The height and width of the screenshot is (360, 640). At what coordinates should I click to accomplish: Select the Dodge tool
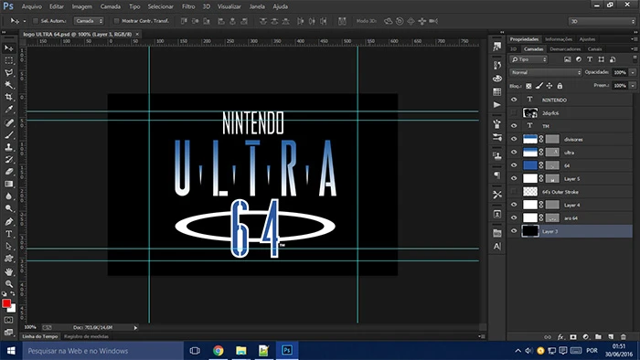click(8, 208)
